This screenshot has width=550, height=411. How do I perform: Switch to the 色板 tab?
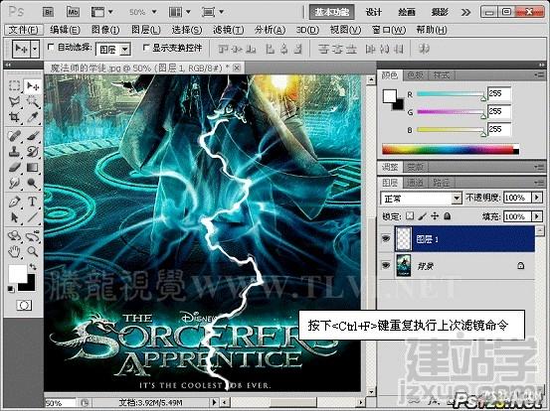click(x=415, y=75)
